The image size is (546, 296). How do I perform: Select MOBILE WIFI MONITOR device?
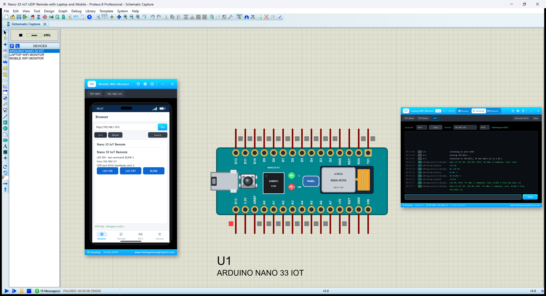27,58
